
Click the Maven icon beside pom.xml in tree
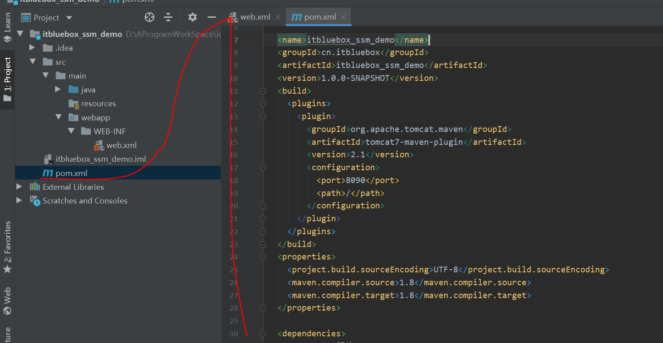[48, 173]
